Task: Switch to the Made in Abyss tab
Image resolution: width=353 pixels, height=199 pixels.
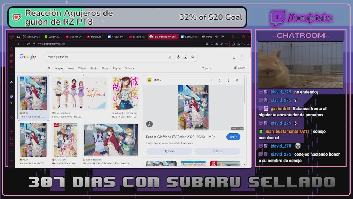Action: (210, 36)
